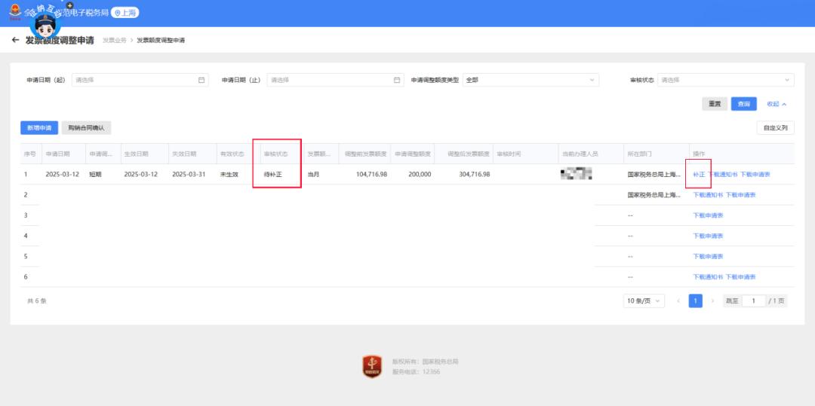Click the 共 6 条 total count text
The height and width of the screenshot is (406, 815).
pos(37,301)
